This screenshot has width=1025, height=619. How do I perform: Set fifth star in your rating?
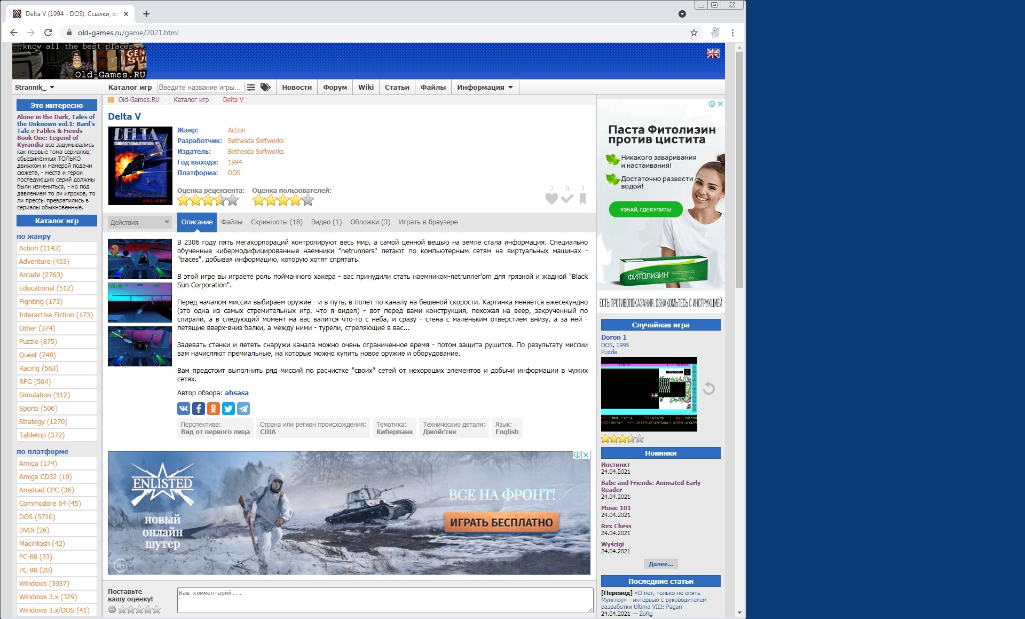[156, 609]
